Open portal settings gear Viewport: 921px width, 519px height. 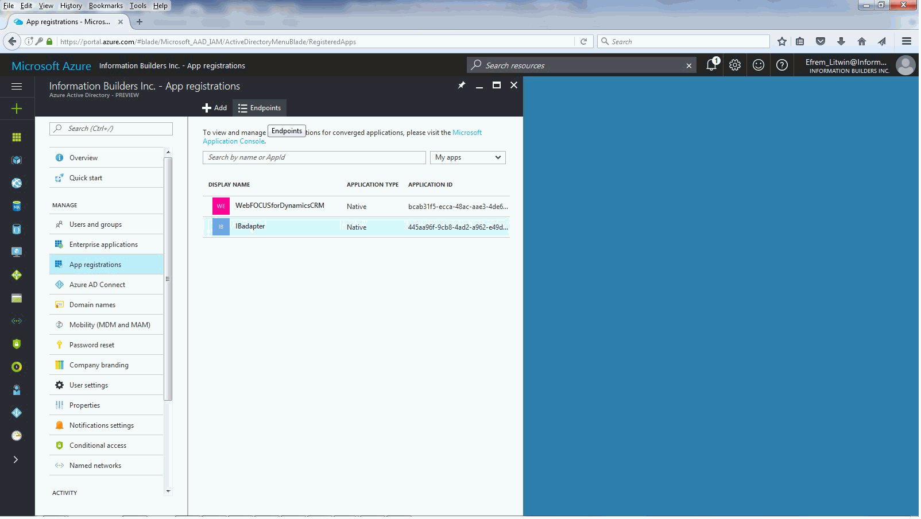pyautogui.click(x=735, y=65)
